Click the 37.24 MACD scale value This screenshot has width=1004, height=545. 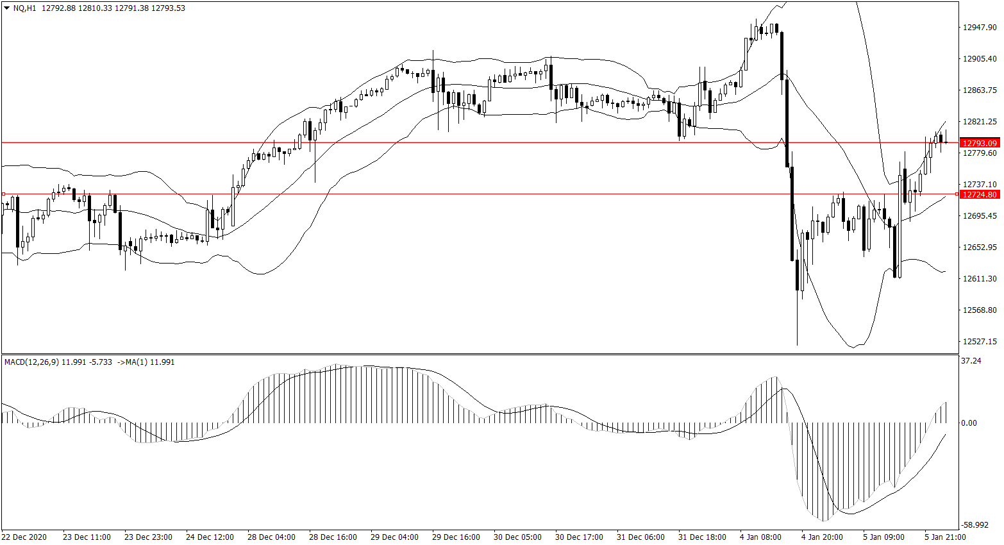tap(971, 361)
